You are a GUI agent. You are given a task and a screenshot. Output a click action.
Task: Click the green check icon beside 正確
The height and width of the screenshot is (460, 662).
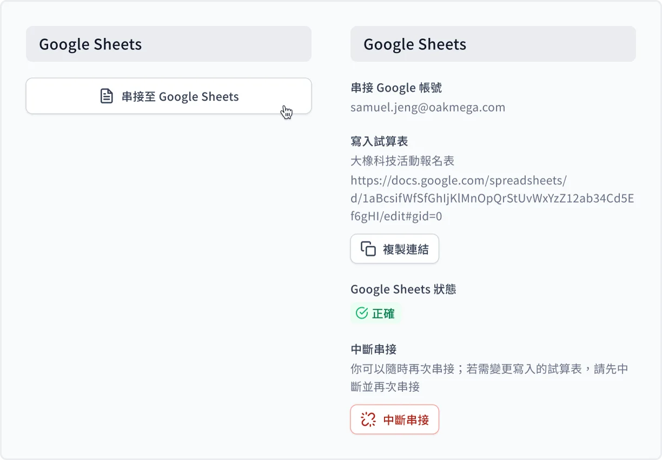pos(362,313)
